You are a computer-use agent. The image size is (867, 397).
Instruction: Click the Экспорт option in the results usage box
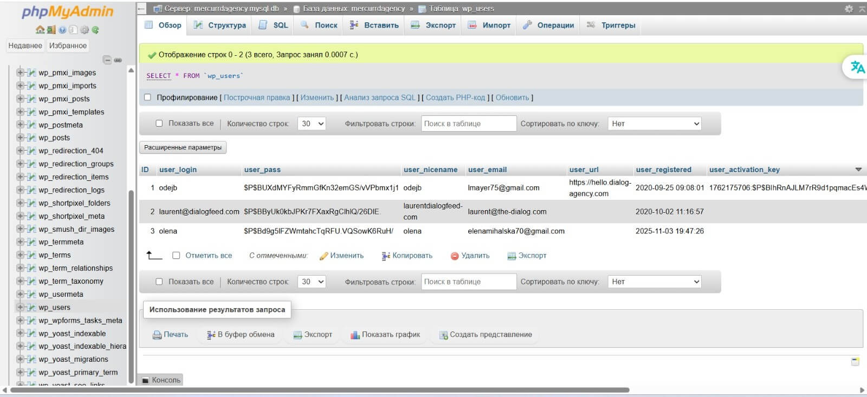[x=313, y=335]
